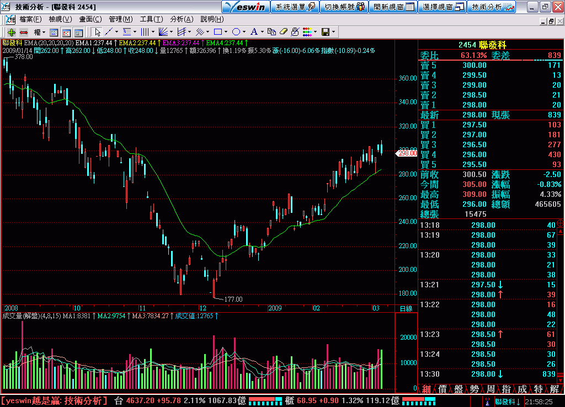Select the trend line drawing tool

(x=109, y=32)
